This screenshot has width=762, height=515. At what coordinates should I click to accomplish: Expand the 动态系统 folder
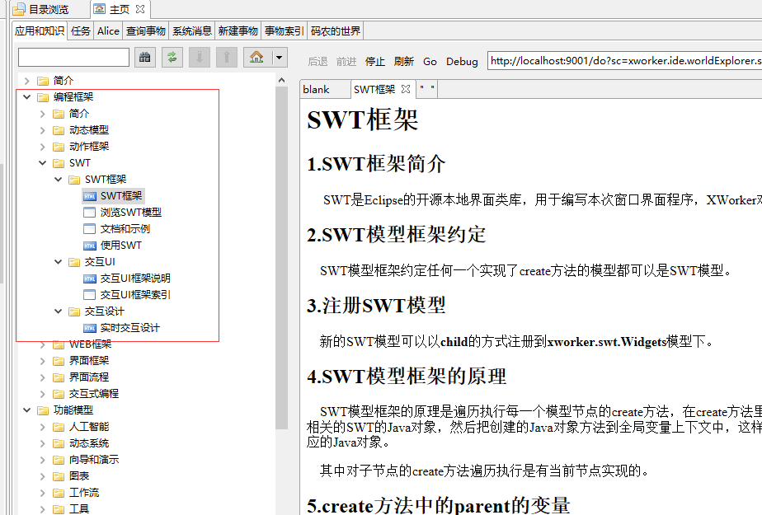[43, 443]
